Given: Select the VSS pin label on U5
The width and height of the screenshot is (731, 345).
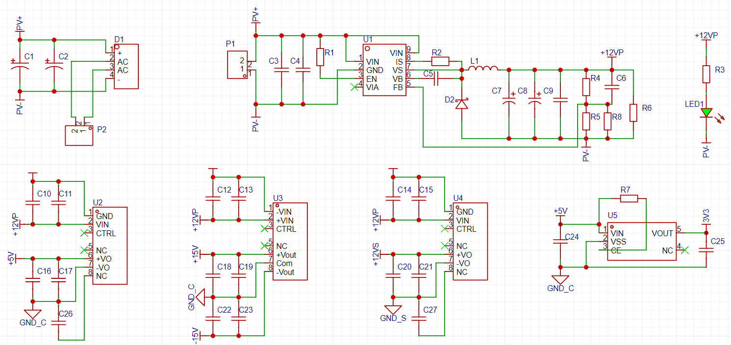Looking at the screenshot, I should pyautogui.click(x=618, y=242).
